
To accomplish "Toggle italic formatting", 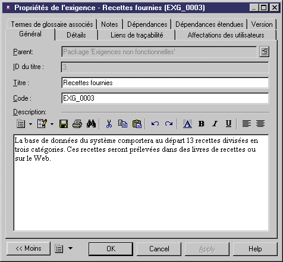I will (215, 124).
